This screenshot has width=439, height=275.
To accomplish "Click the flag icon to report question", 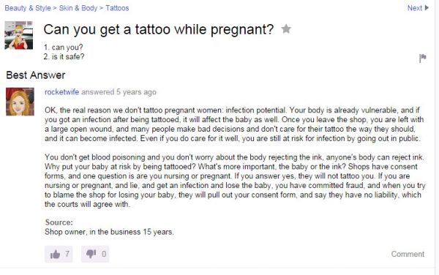I will click(422, 59).
